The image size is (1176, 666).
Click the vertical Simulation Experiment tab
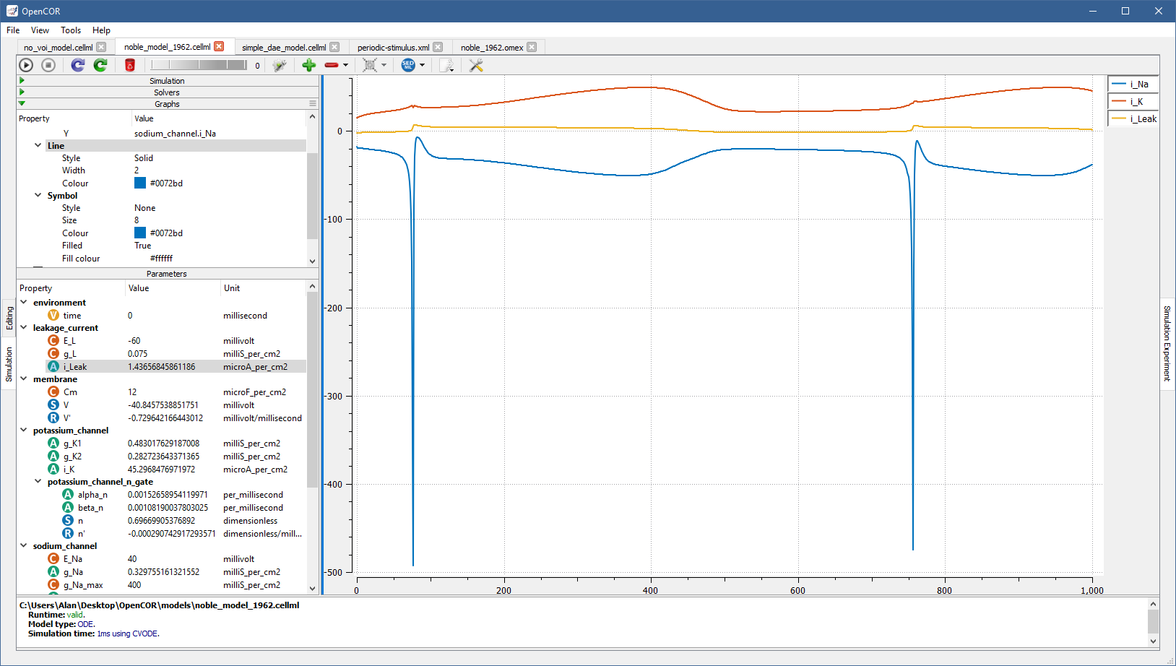coord(1167,343)
